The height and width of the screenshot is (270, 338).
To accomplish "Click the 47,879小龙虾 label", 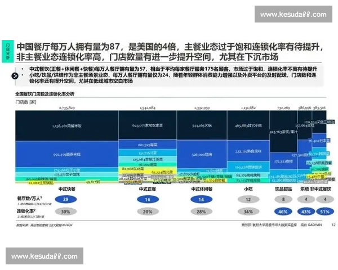I will click(x=189, y=174).
